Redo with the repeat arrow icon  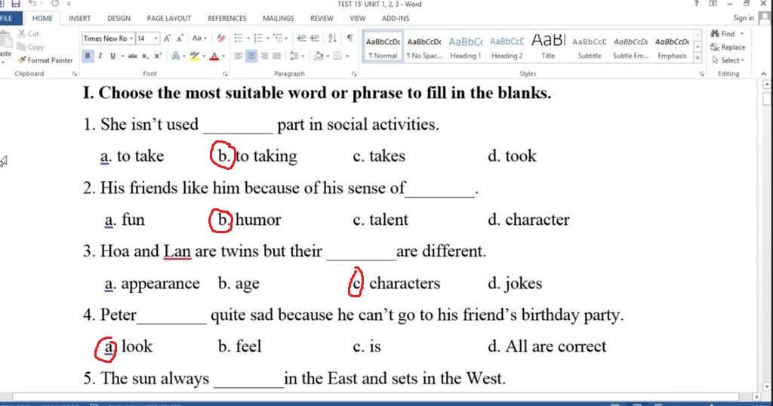(x=54, y=4)
